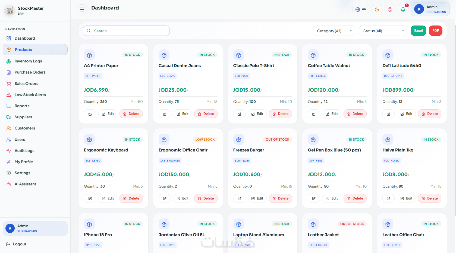The height and width of the screenshot is (253, 456).
Task: Open Users page
Action: pos(35,140)
